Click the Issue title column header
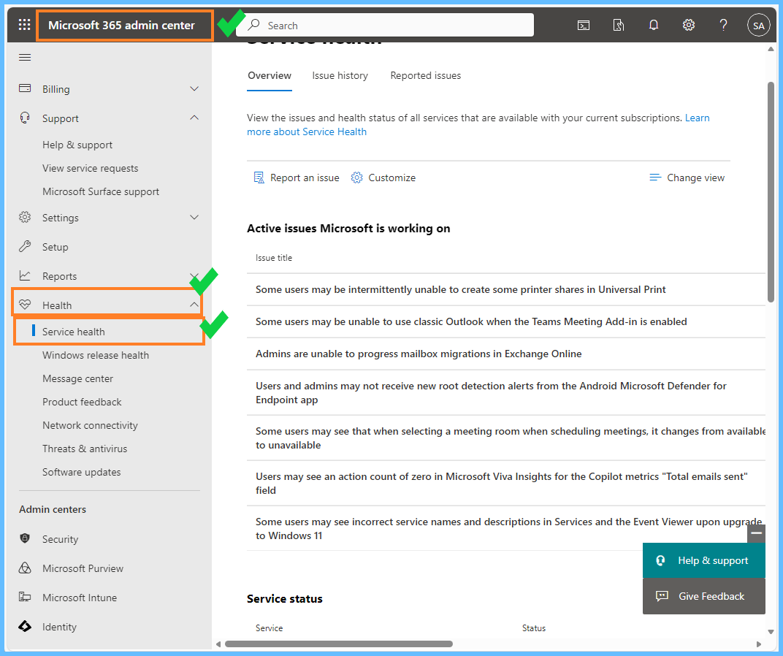 pyautogui.click(x=274, y=258)
